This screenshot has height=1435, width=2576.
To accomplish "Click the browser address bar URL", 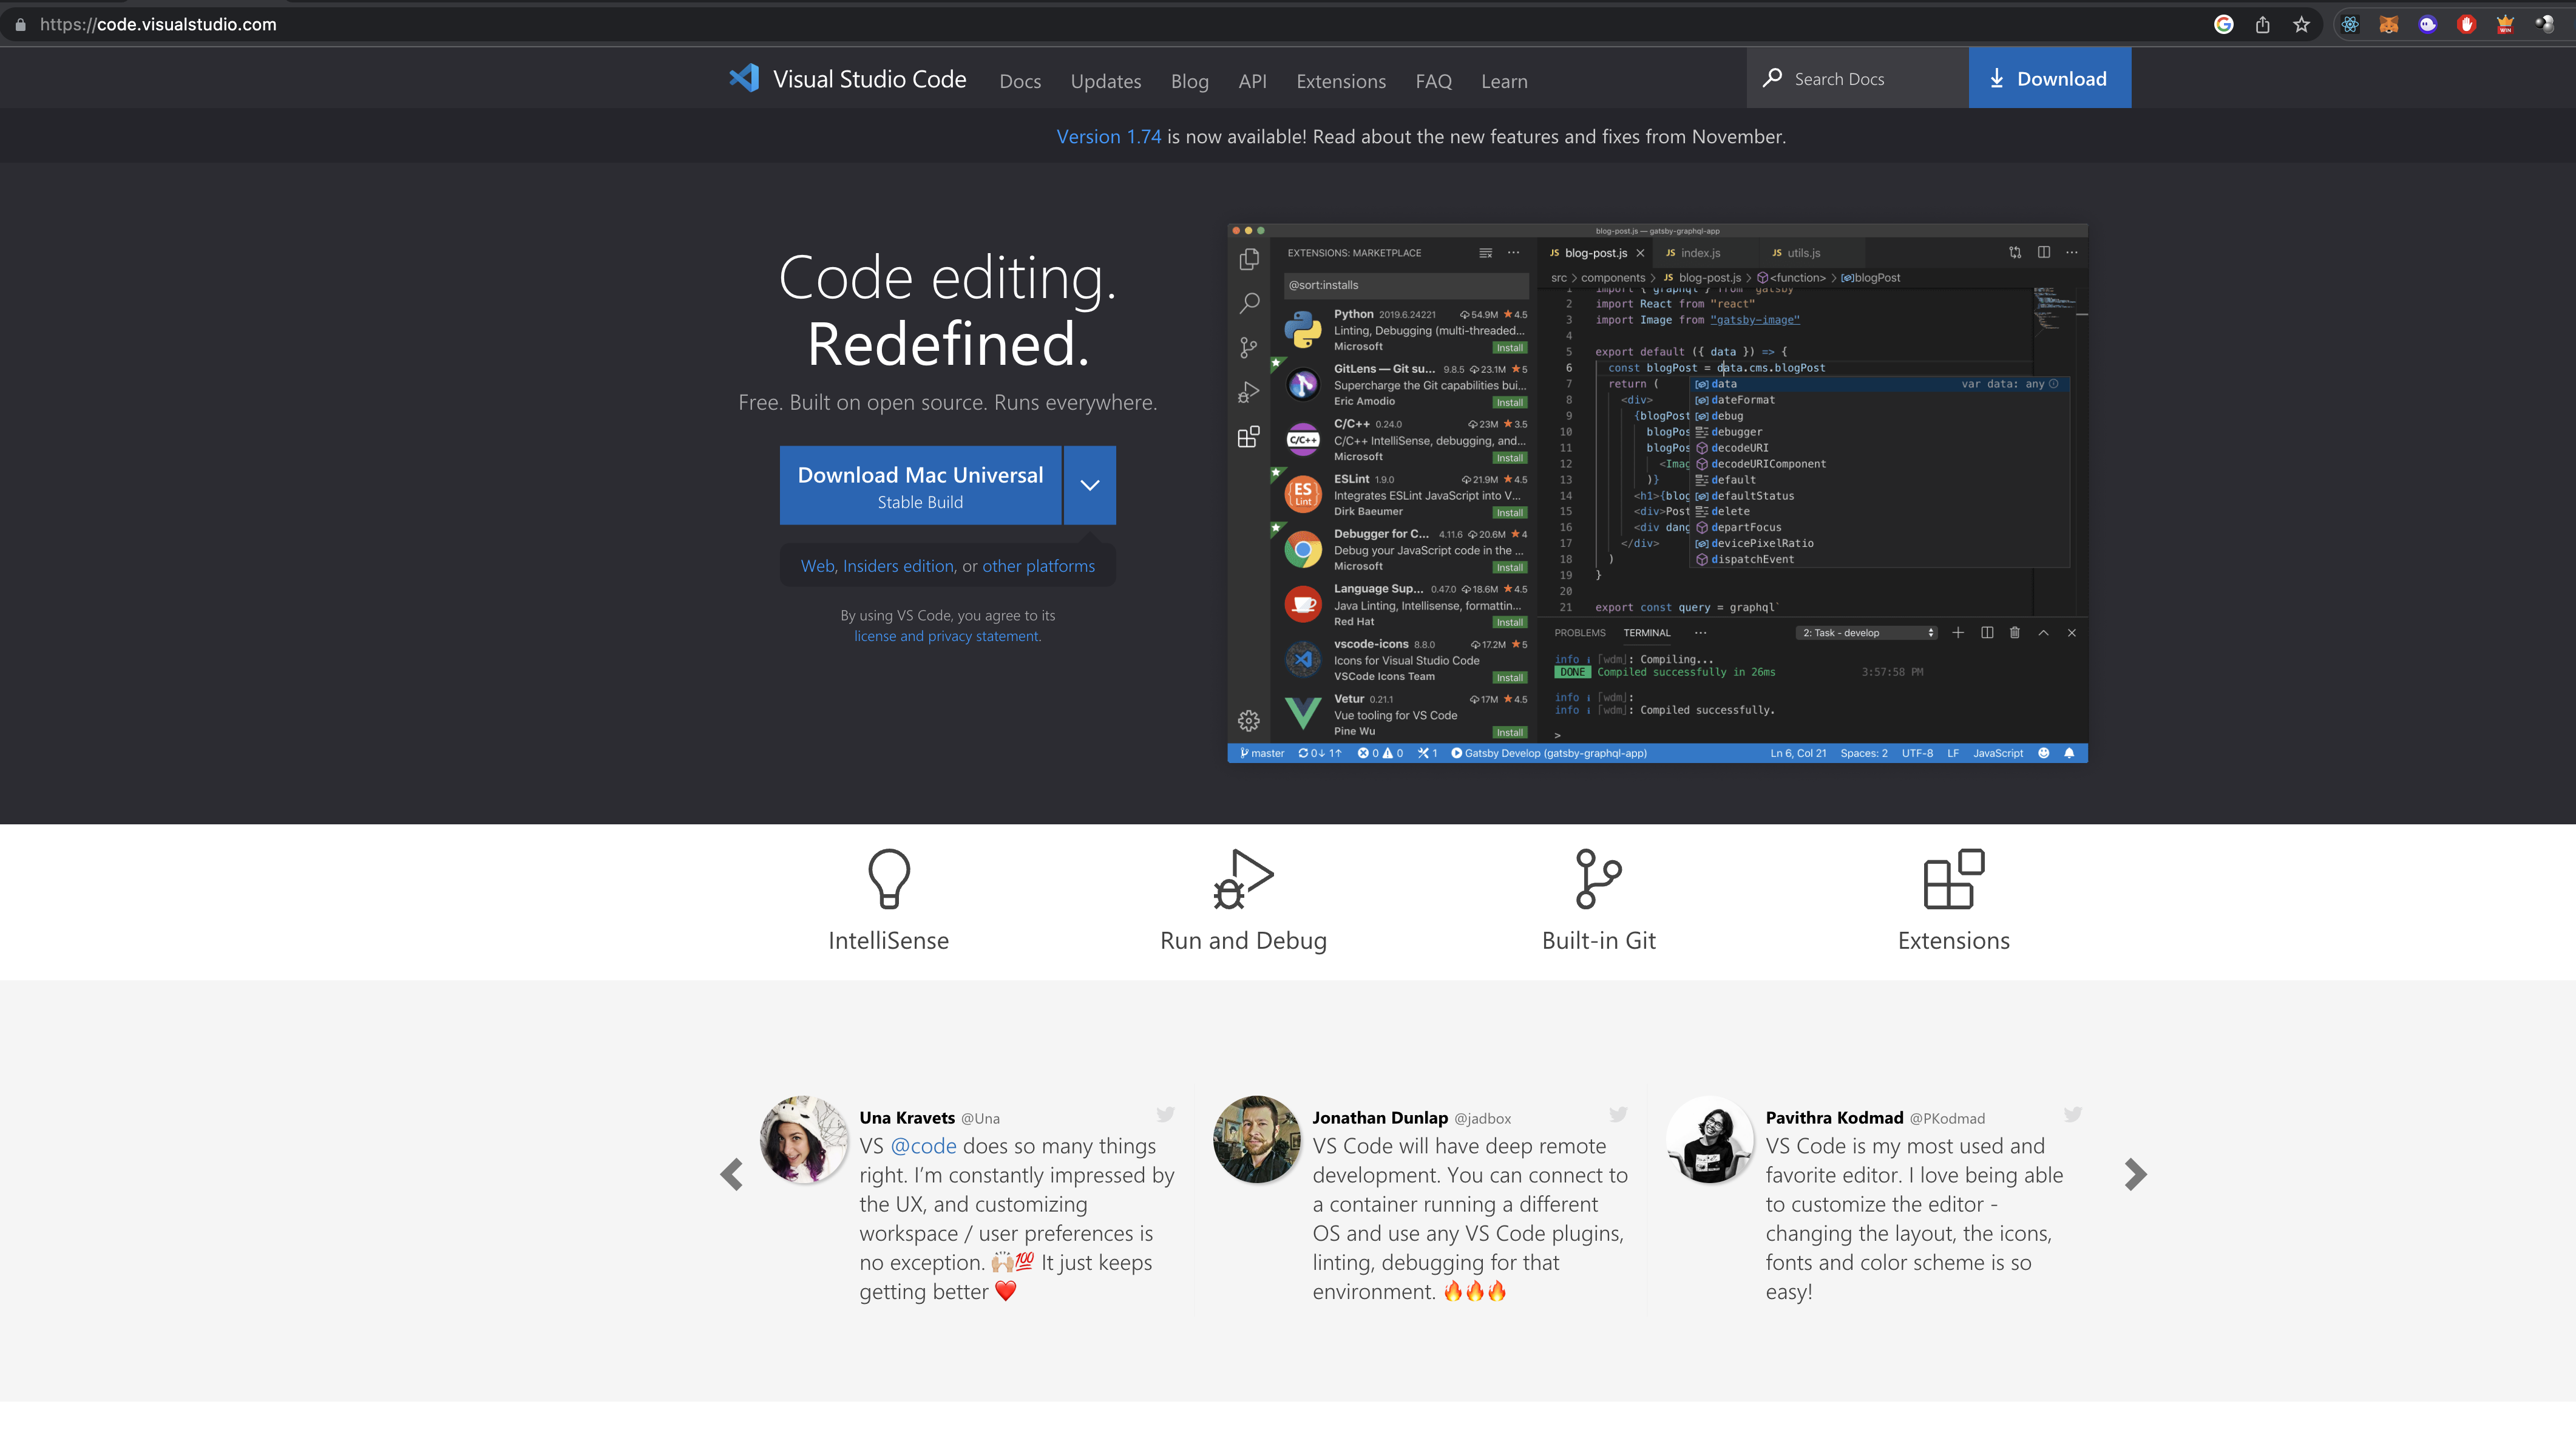I will click(158, 24).
